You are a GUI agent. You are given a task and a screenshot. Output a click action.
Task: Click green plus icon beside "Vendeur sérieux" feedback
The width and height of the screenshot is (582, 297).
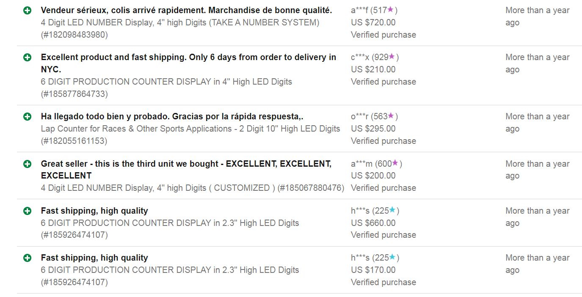28,10
